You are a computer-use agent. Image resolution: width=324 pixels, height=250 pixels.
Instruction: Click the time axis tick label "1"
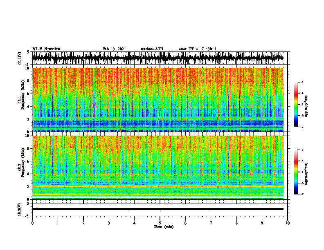pos(58,223)
